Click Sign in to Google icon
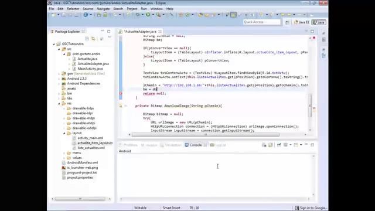Image resolution: width=375 pixels, height=211 pixels. pos(297,208)
